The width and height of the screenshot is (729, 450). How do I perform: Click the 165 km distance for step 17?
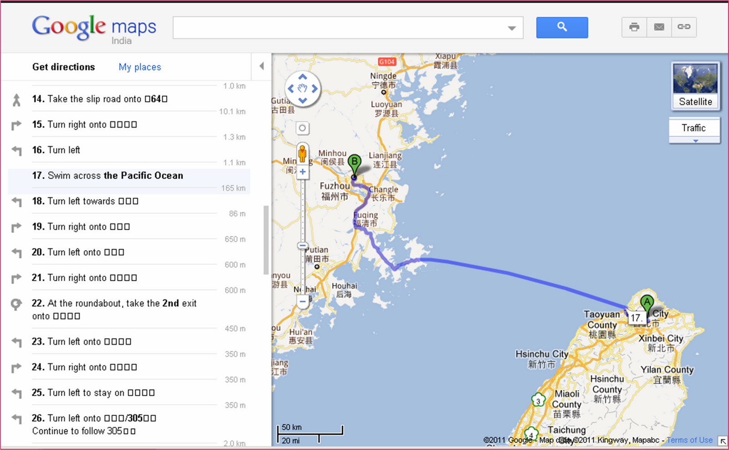pyautogui.click(x=233, y=188)
